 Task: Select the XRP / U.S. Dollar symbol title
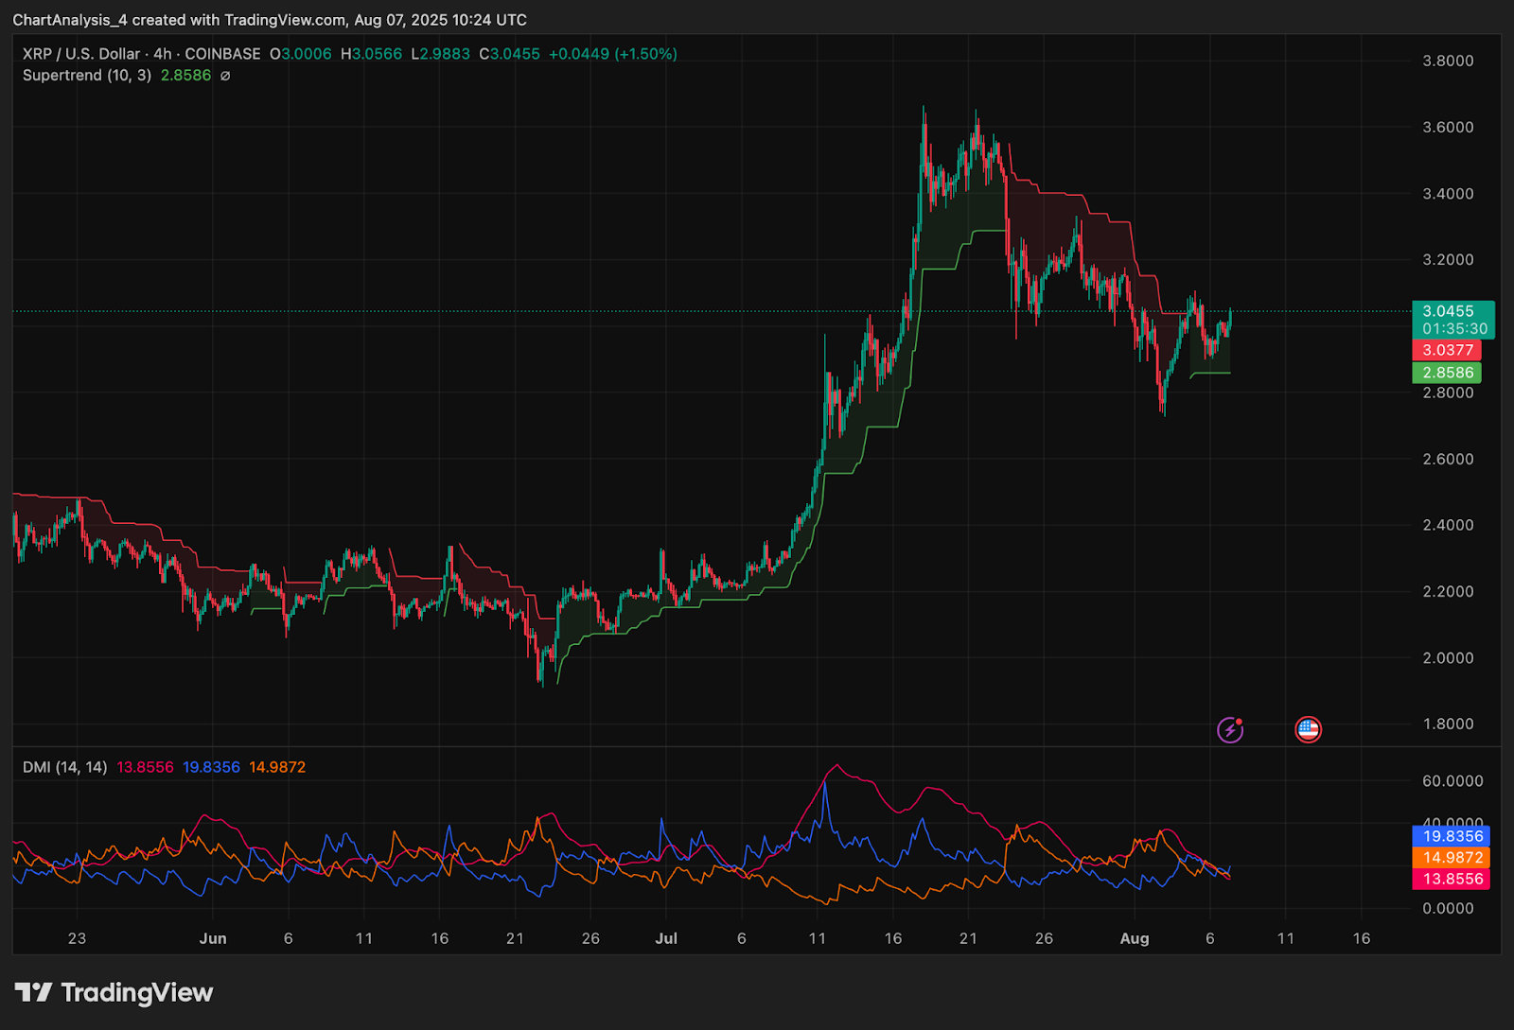click(81, 54)
